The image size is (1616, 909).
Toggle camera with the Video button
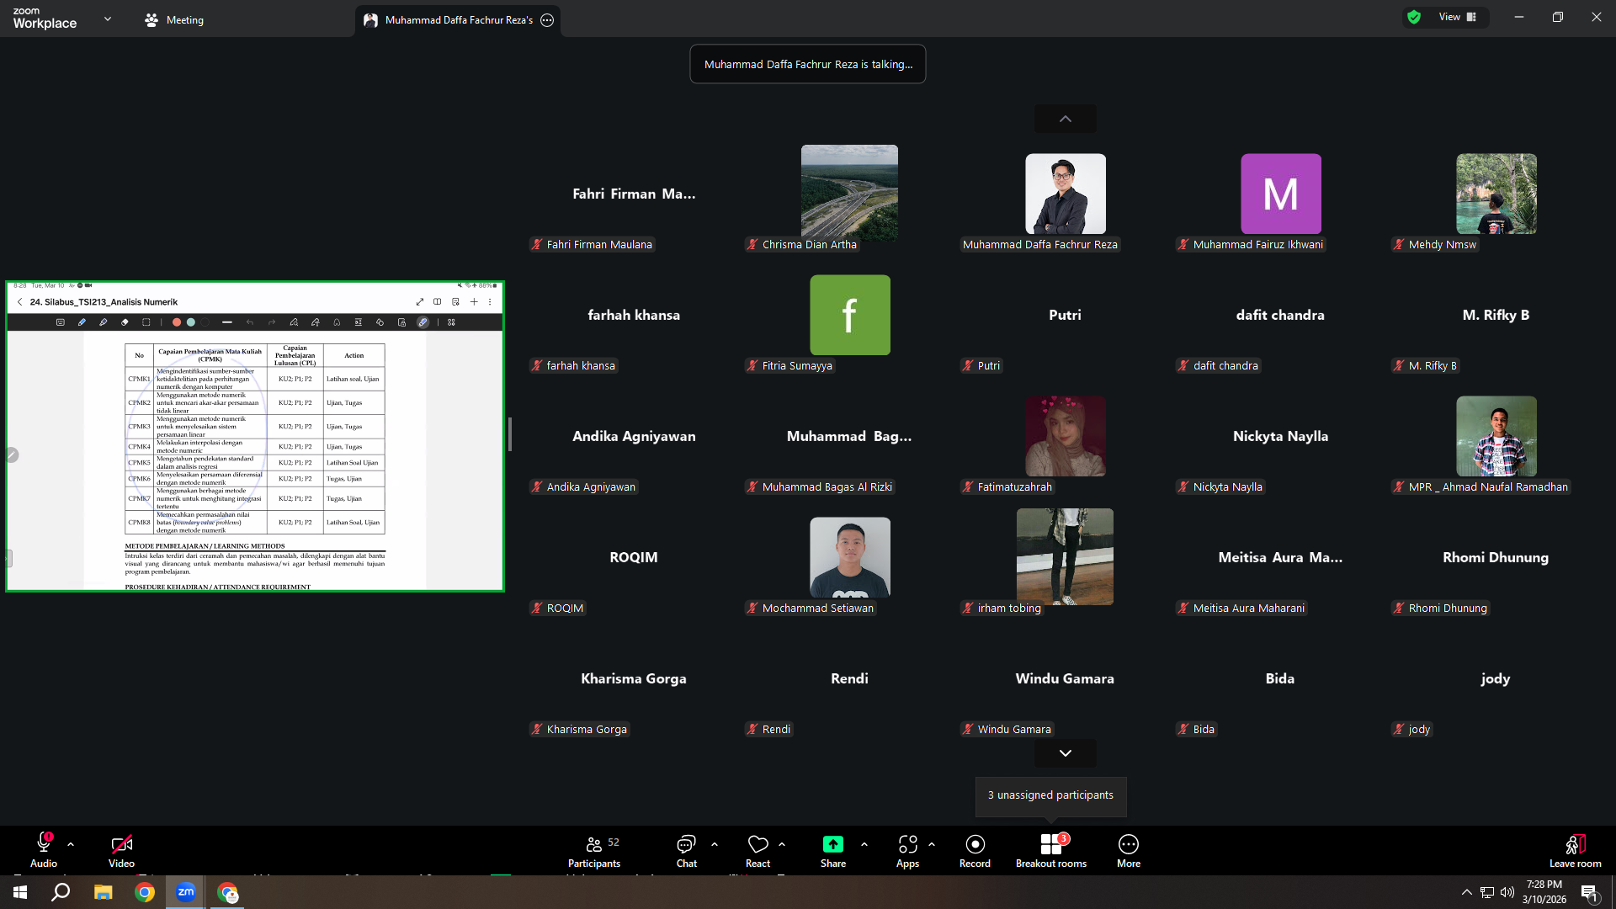pos(121,851)
